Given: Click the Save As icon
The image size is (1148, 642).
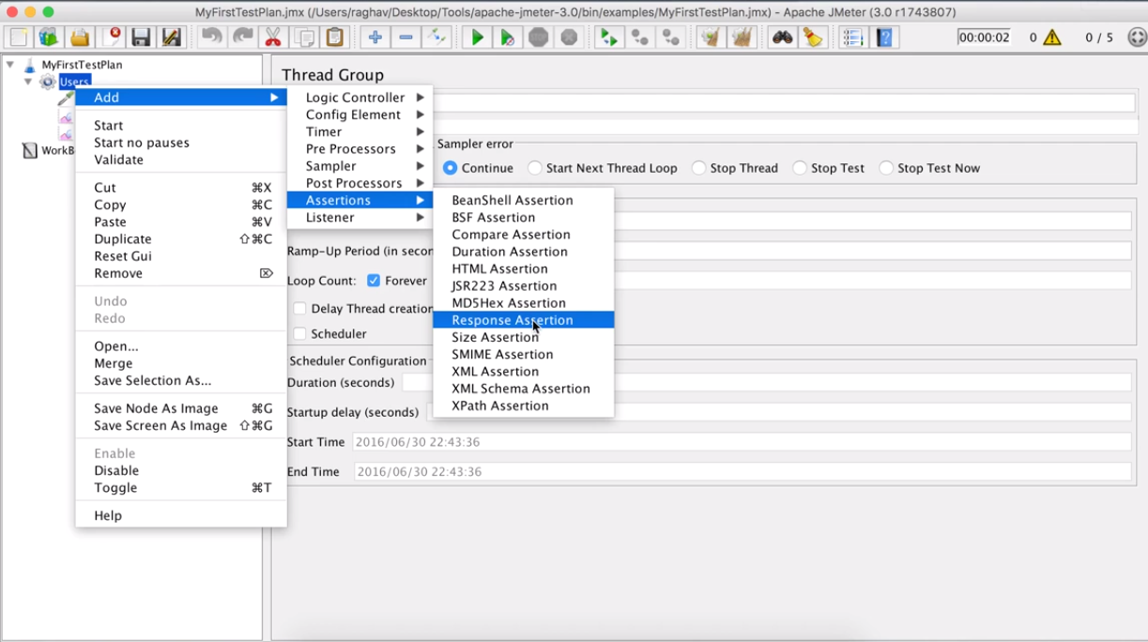Looking at the screenshot, I should coord(171,38).
